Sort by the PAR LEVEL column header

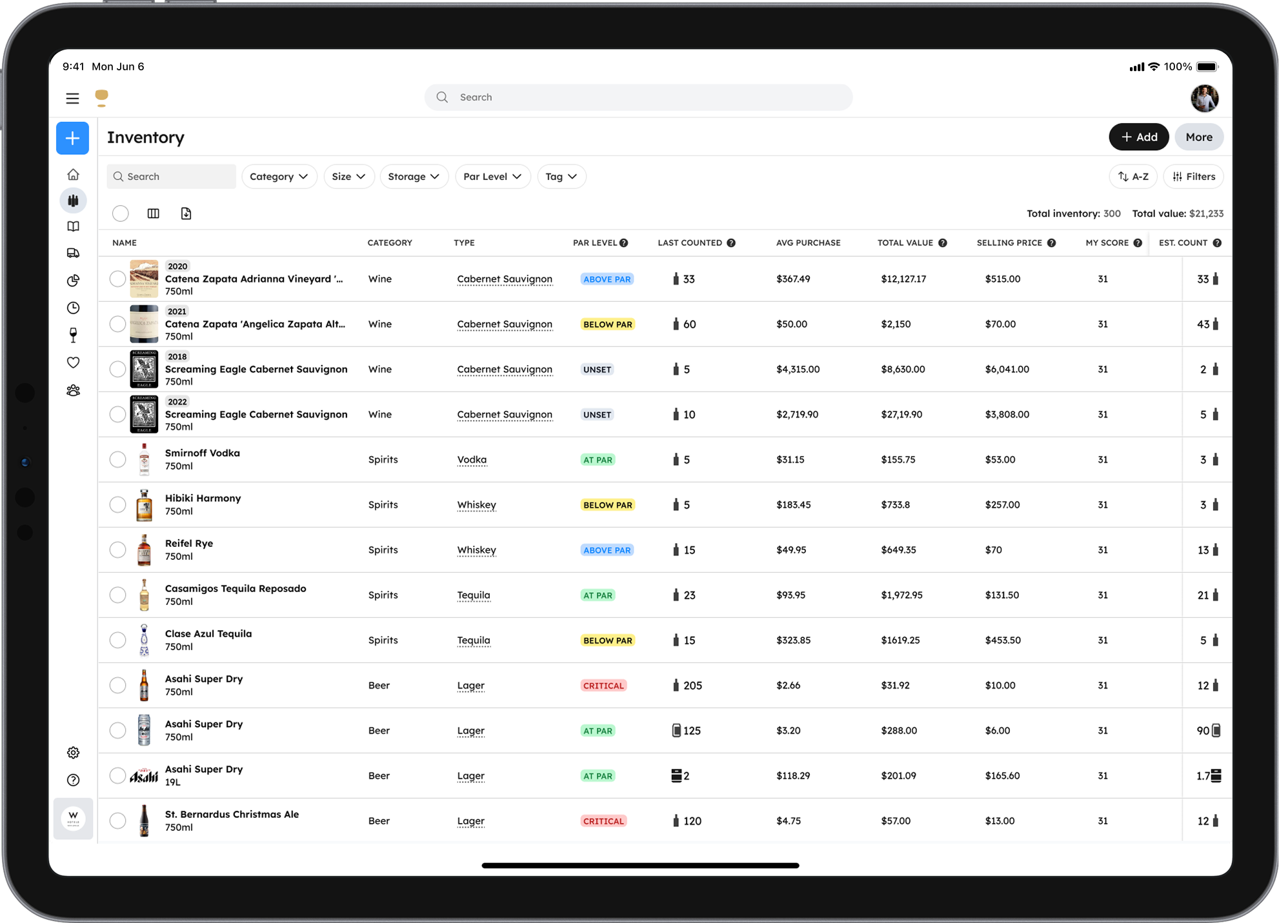tap(595, 243)
